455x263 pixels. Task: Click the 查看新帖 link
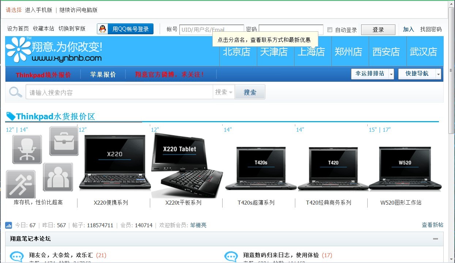click(433, 225)
